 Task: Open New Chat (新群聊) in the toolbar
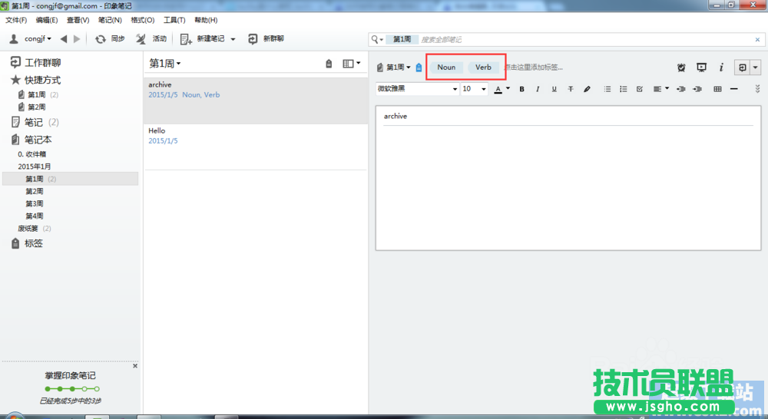[265, 38]
